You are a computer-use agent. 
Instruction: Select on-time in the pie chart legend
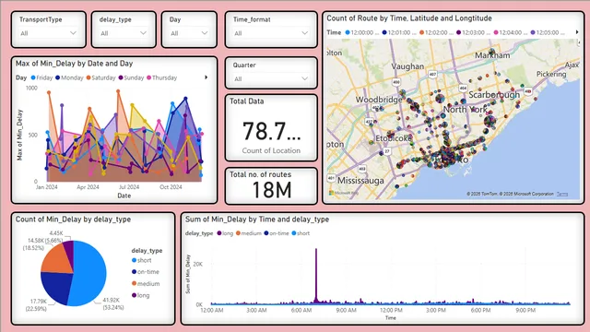click(146, 272)
